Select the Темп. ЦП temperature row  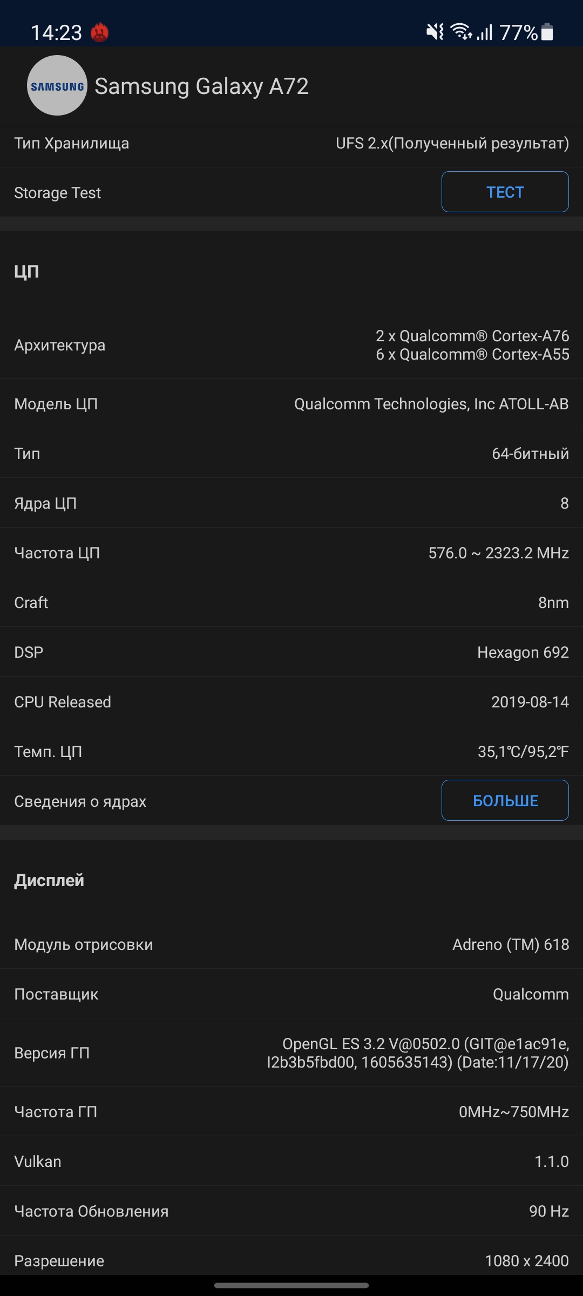click(291, 752)
